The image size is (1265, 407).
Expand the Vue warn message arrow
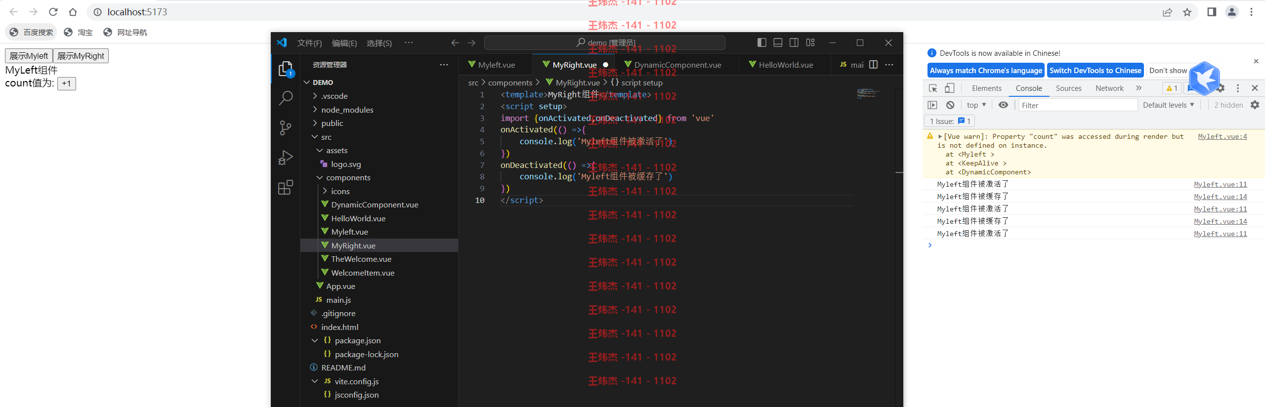(x=940, y=137)
